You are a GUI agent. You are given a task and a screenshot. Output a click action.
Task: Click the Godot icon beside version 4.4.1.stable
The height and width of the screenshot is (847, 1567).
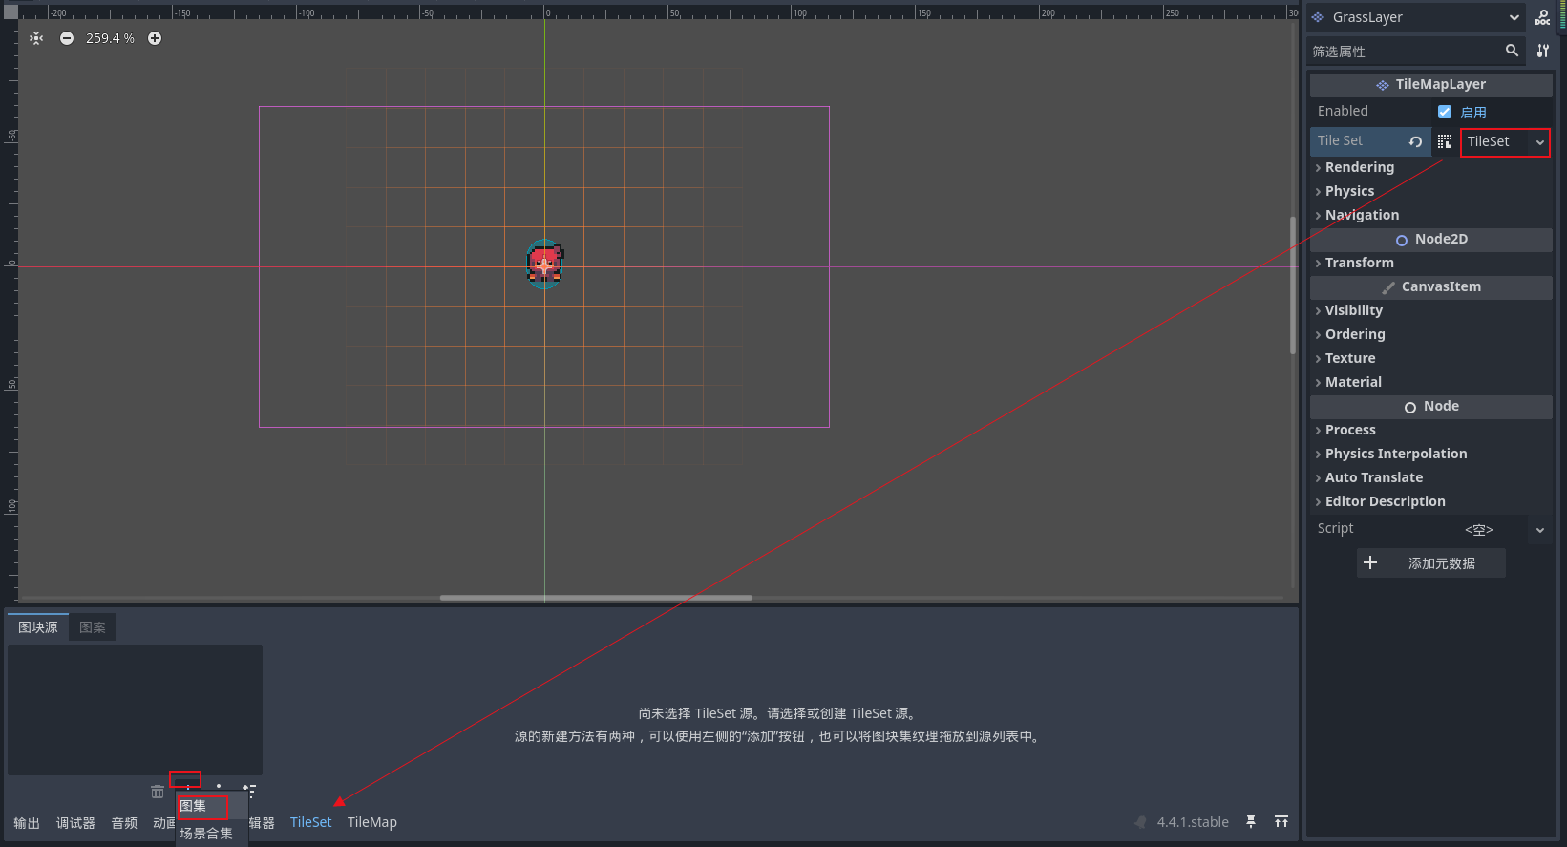coord(1140,822)
